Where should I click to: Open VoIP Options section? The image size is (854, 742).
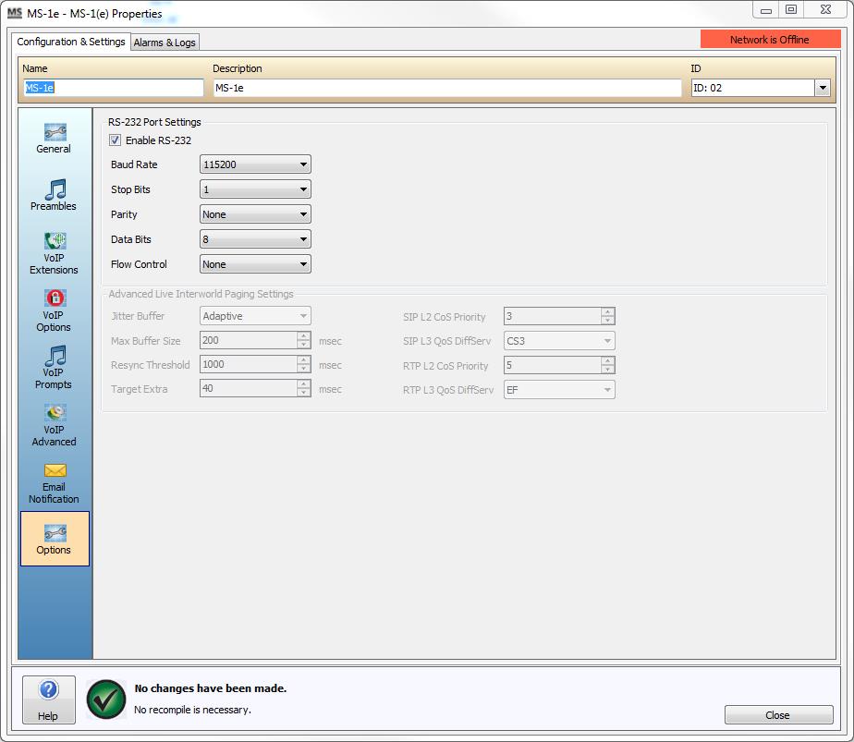(54, 310)
